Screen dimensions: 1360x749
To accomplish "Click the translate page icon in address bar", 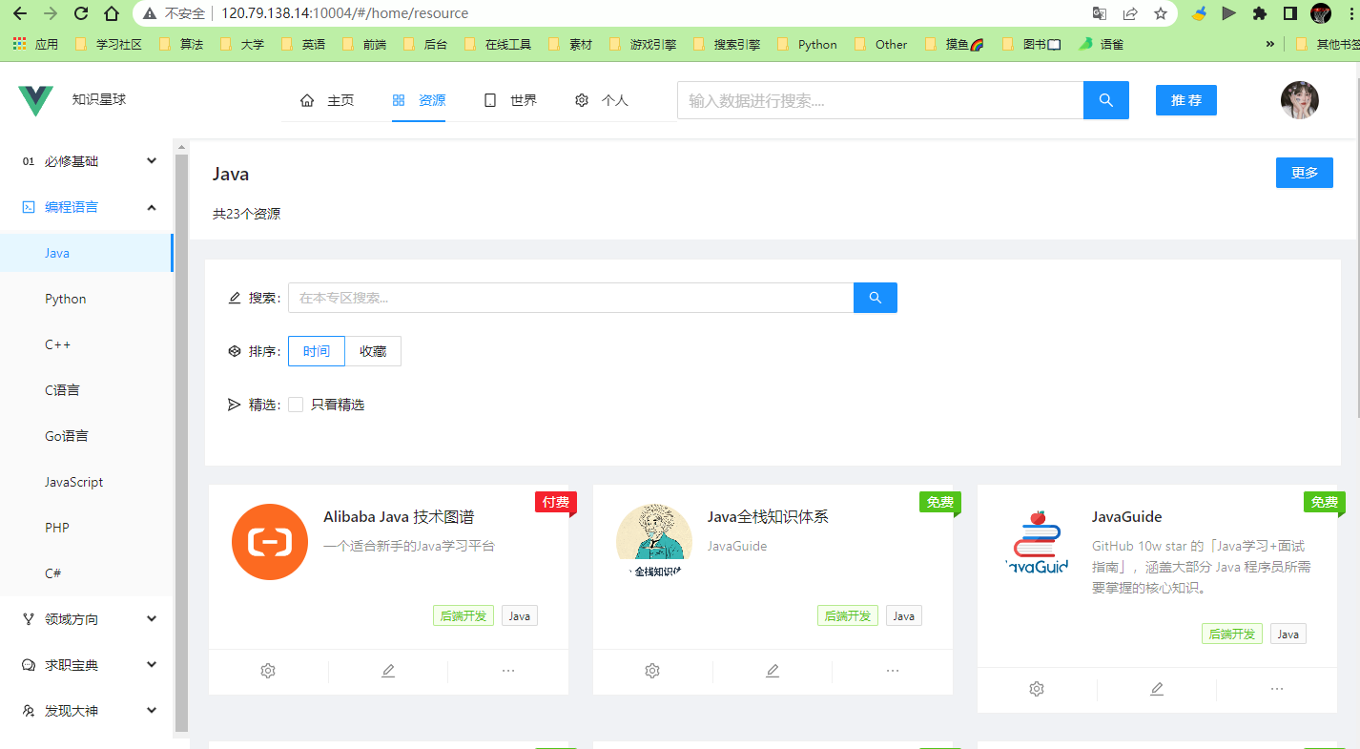I will [1100, 13].
